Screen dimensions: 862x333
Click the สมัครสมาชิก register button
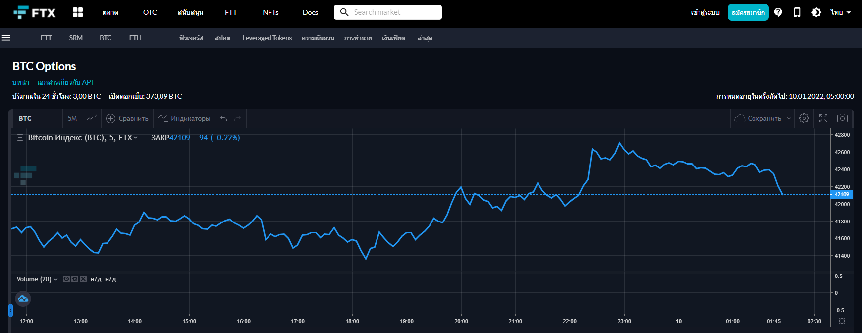point(748,12)
